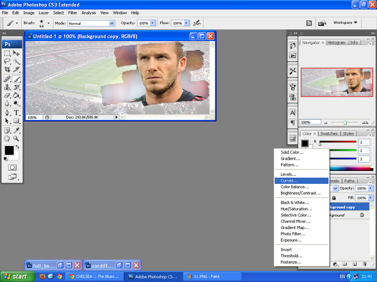
Task: Select the Zoom tool
Action: tap(16, 139)
